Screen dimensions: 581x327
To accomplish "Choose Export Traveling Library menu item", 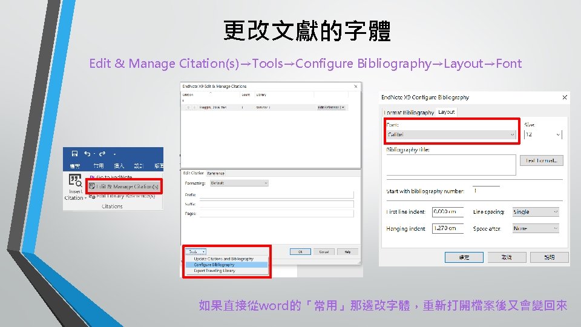I will click(226, 271).
